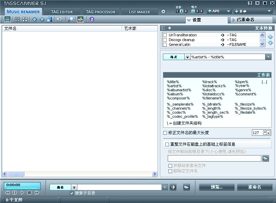Viewport: 276px width, 203px height.
Task: Click the 重命名 button
Action: tap(254, 187)
